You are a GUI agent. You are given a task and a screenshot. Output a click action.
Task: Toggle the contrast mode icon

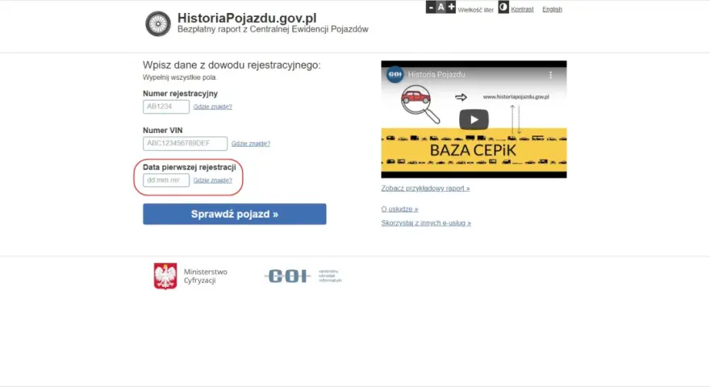503,7
